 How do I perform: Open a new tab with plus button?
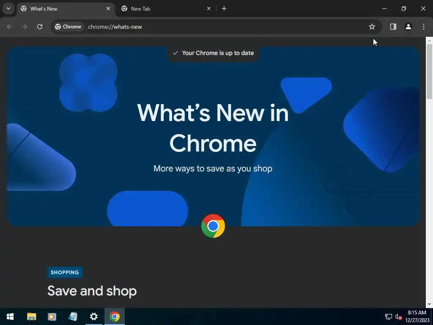click(224, 8)
